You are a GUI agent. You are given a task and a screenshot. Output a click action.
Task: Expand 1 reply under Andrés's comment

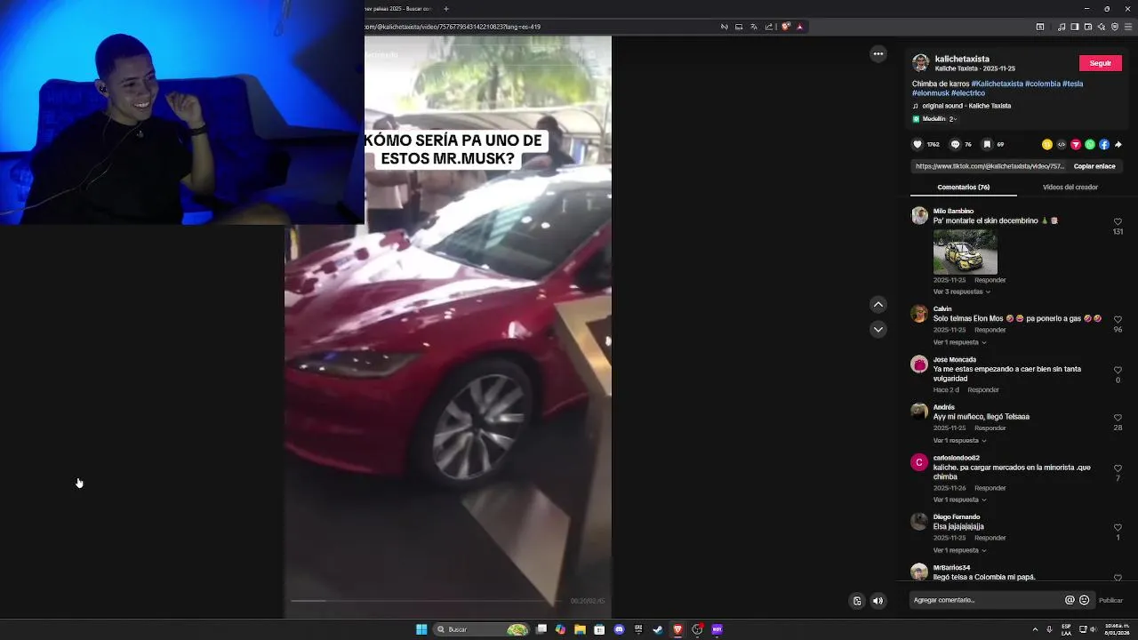coord(959,441)
